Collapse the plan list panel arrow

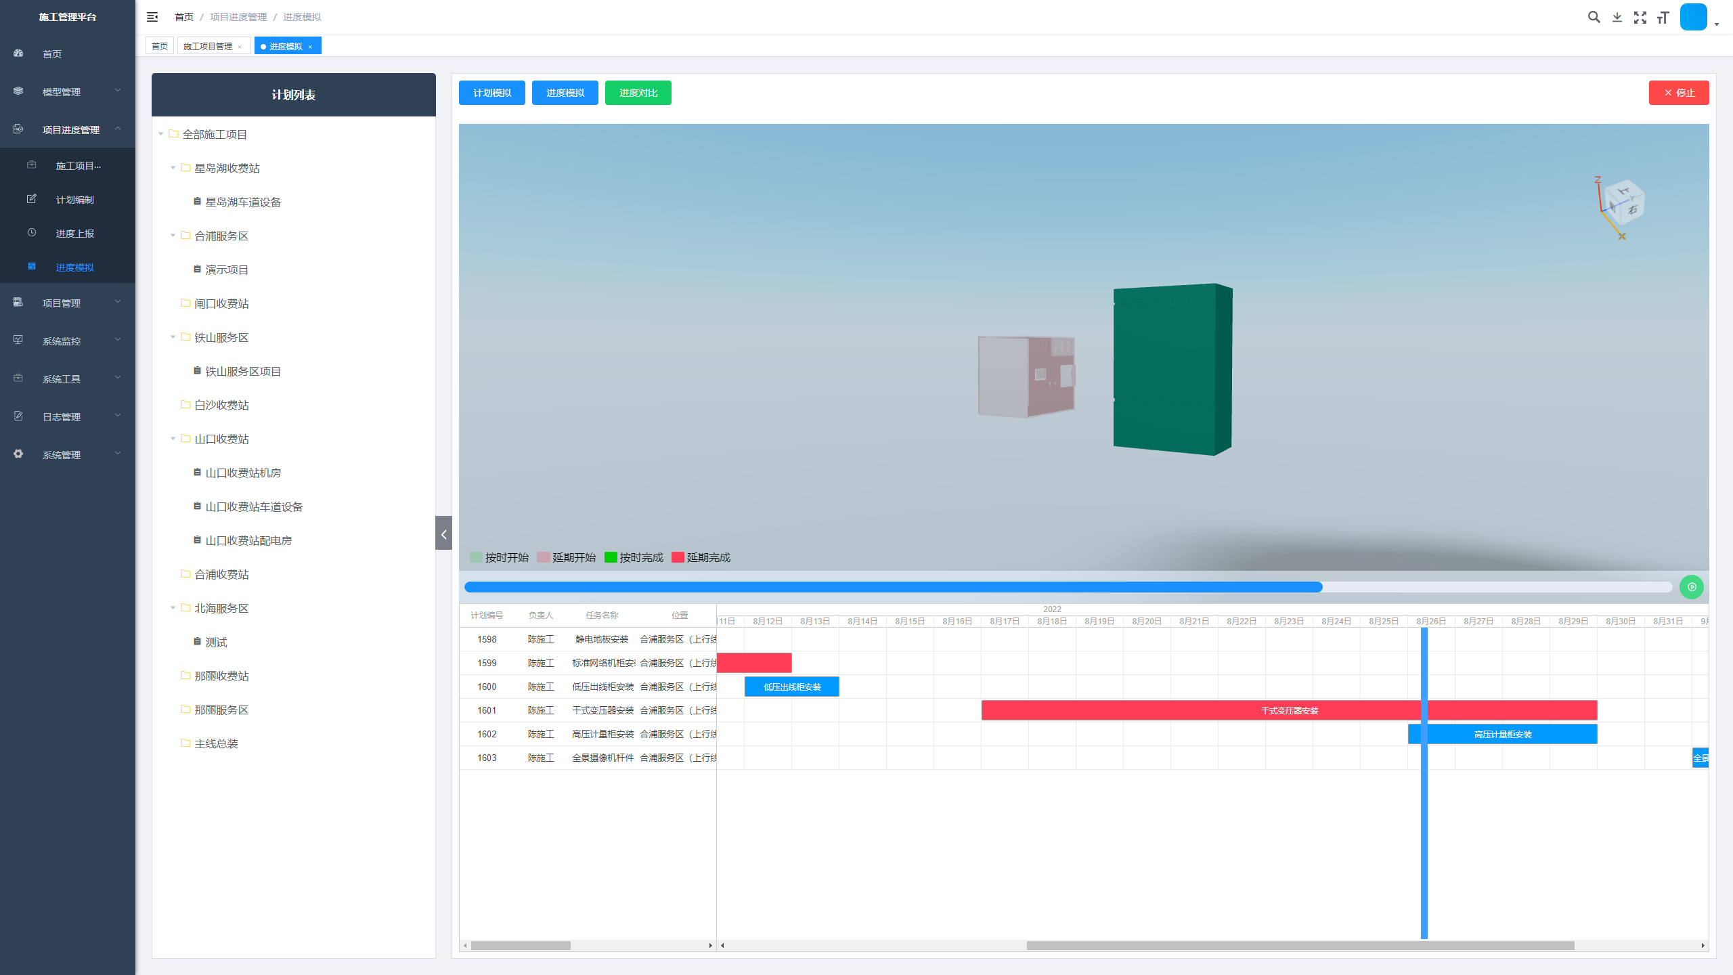click(443, 534)
